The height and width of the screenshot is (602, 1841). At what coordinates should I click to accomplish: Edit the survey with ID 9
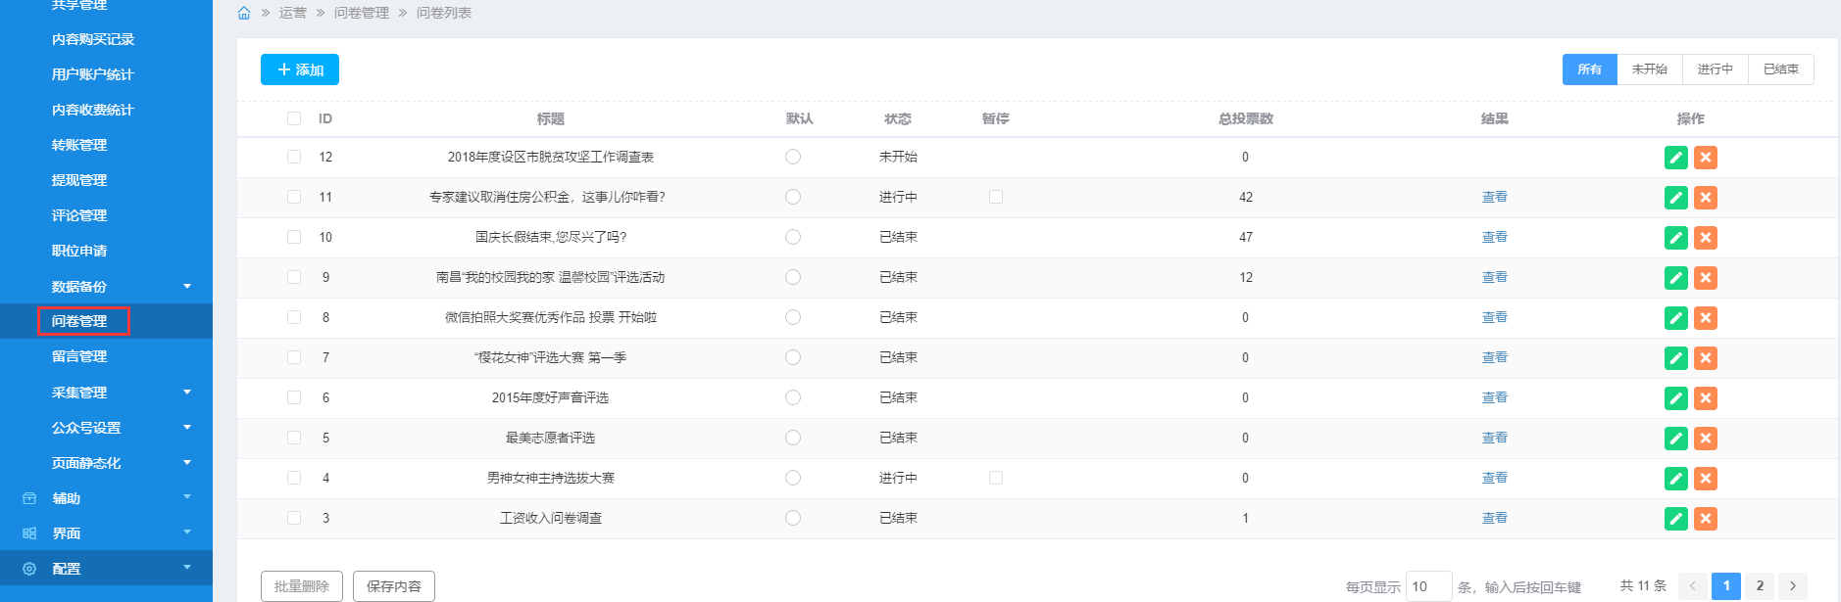[1675, 278]
